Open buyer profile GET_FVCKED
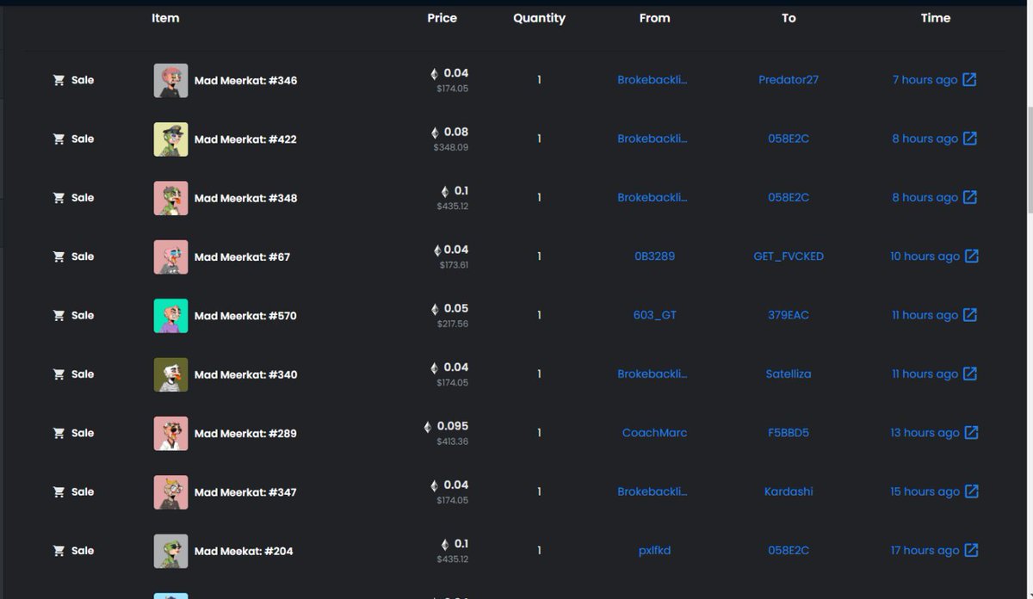 [x=789, y=256]
